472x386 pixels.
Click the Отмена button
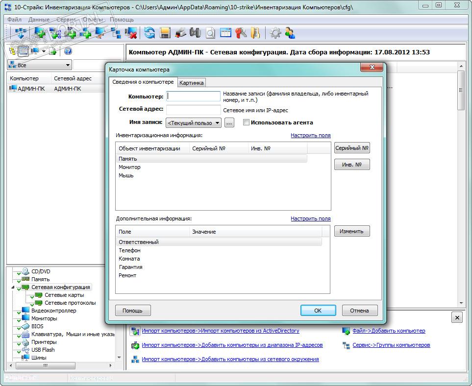tap(359, 311)
